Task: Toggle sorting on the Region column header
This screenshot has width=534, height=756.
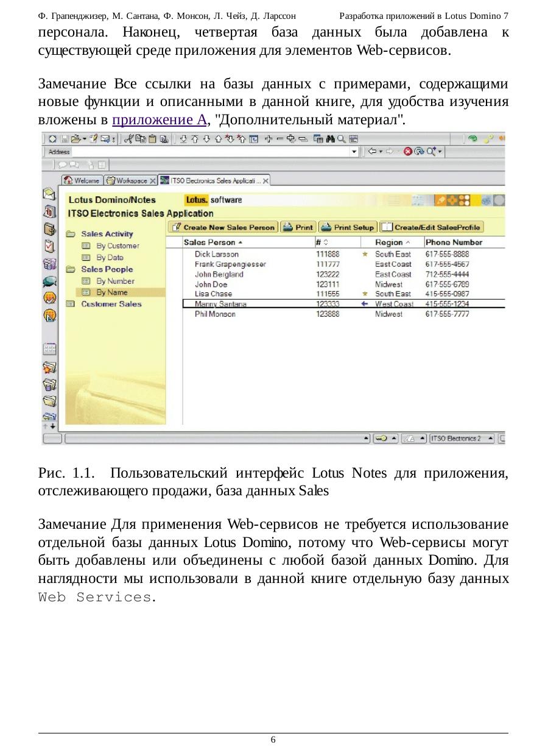Action: (x=389, y=242)
